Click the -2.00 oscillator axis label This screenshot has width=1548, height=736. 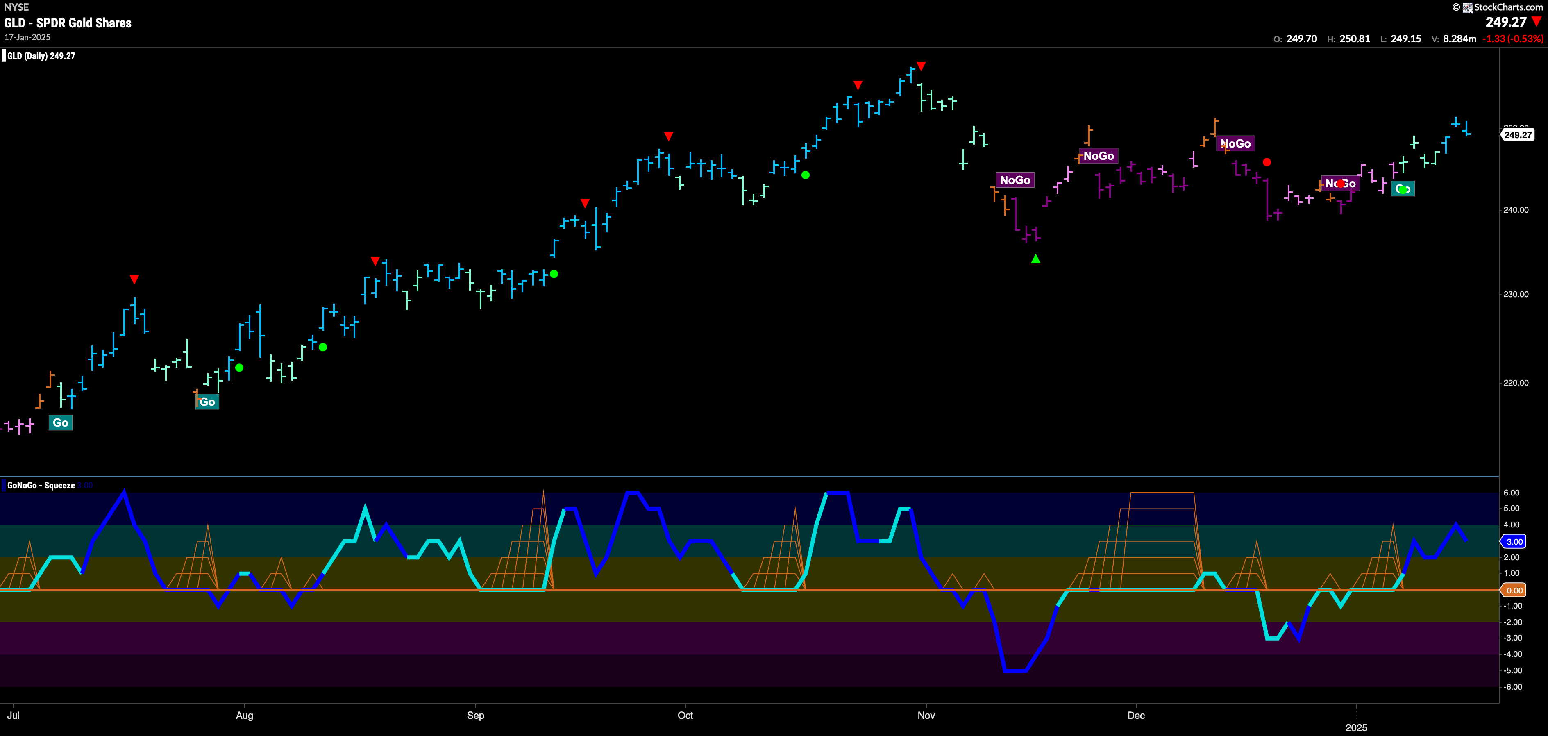[x=1512, y=622]
